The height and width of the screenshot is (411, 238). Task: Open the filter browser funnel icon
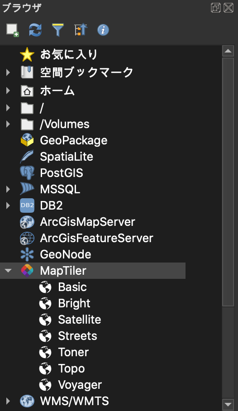(x=57, y=30)
